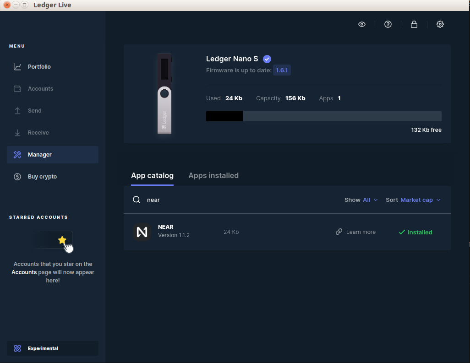Image resolution: width=470 pixels, height=363 pixels.
Task: Click the free storage portion of bar
Action: 342,116
